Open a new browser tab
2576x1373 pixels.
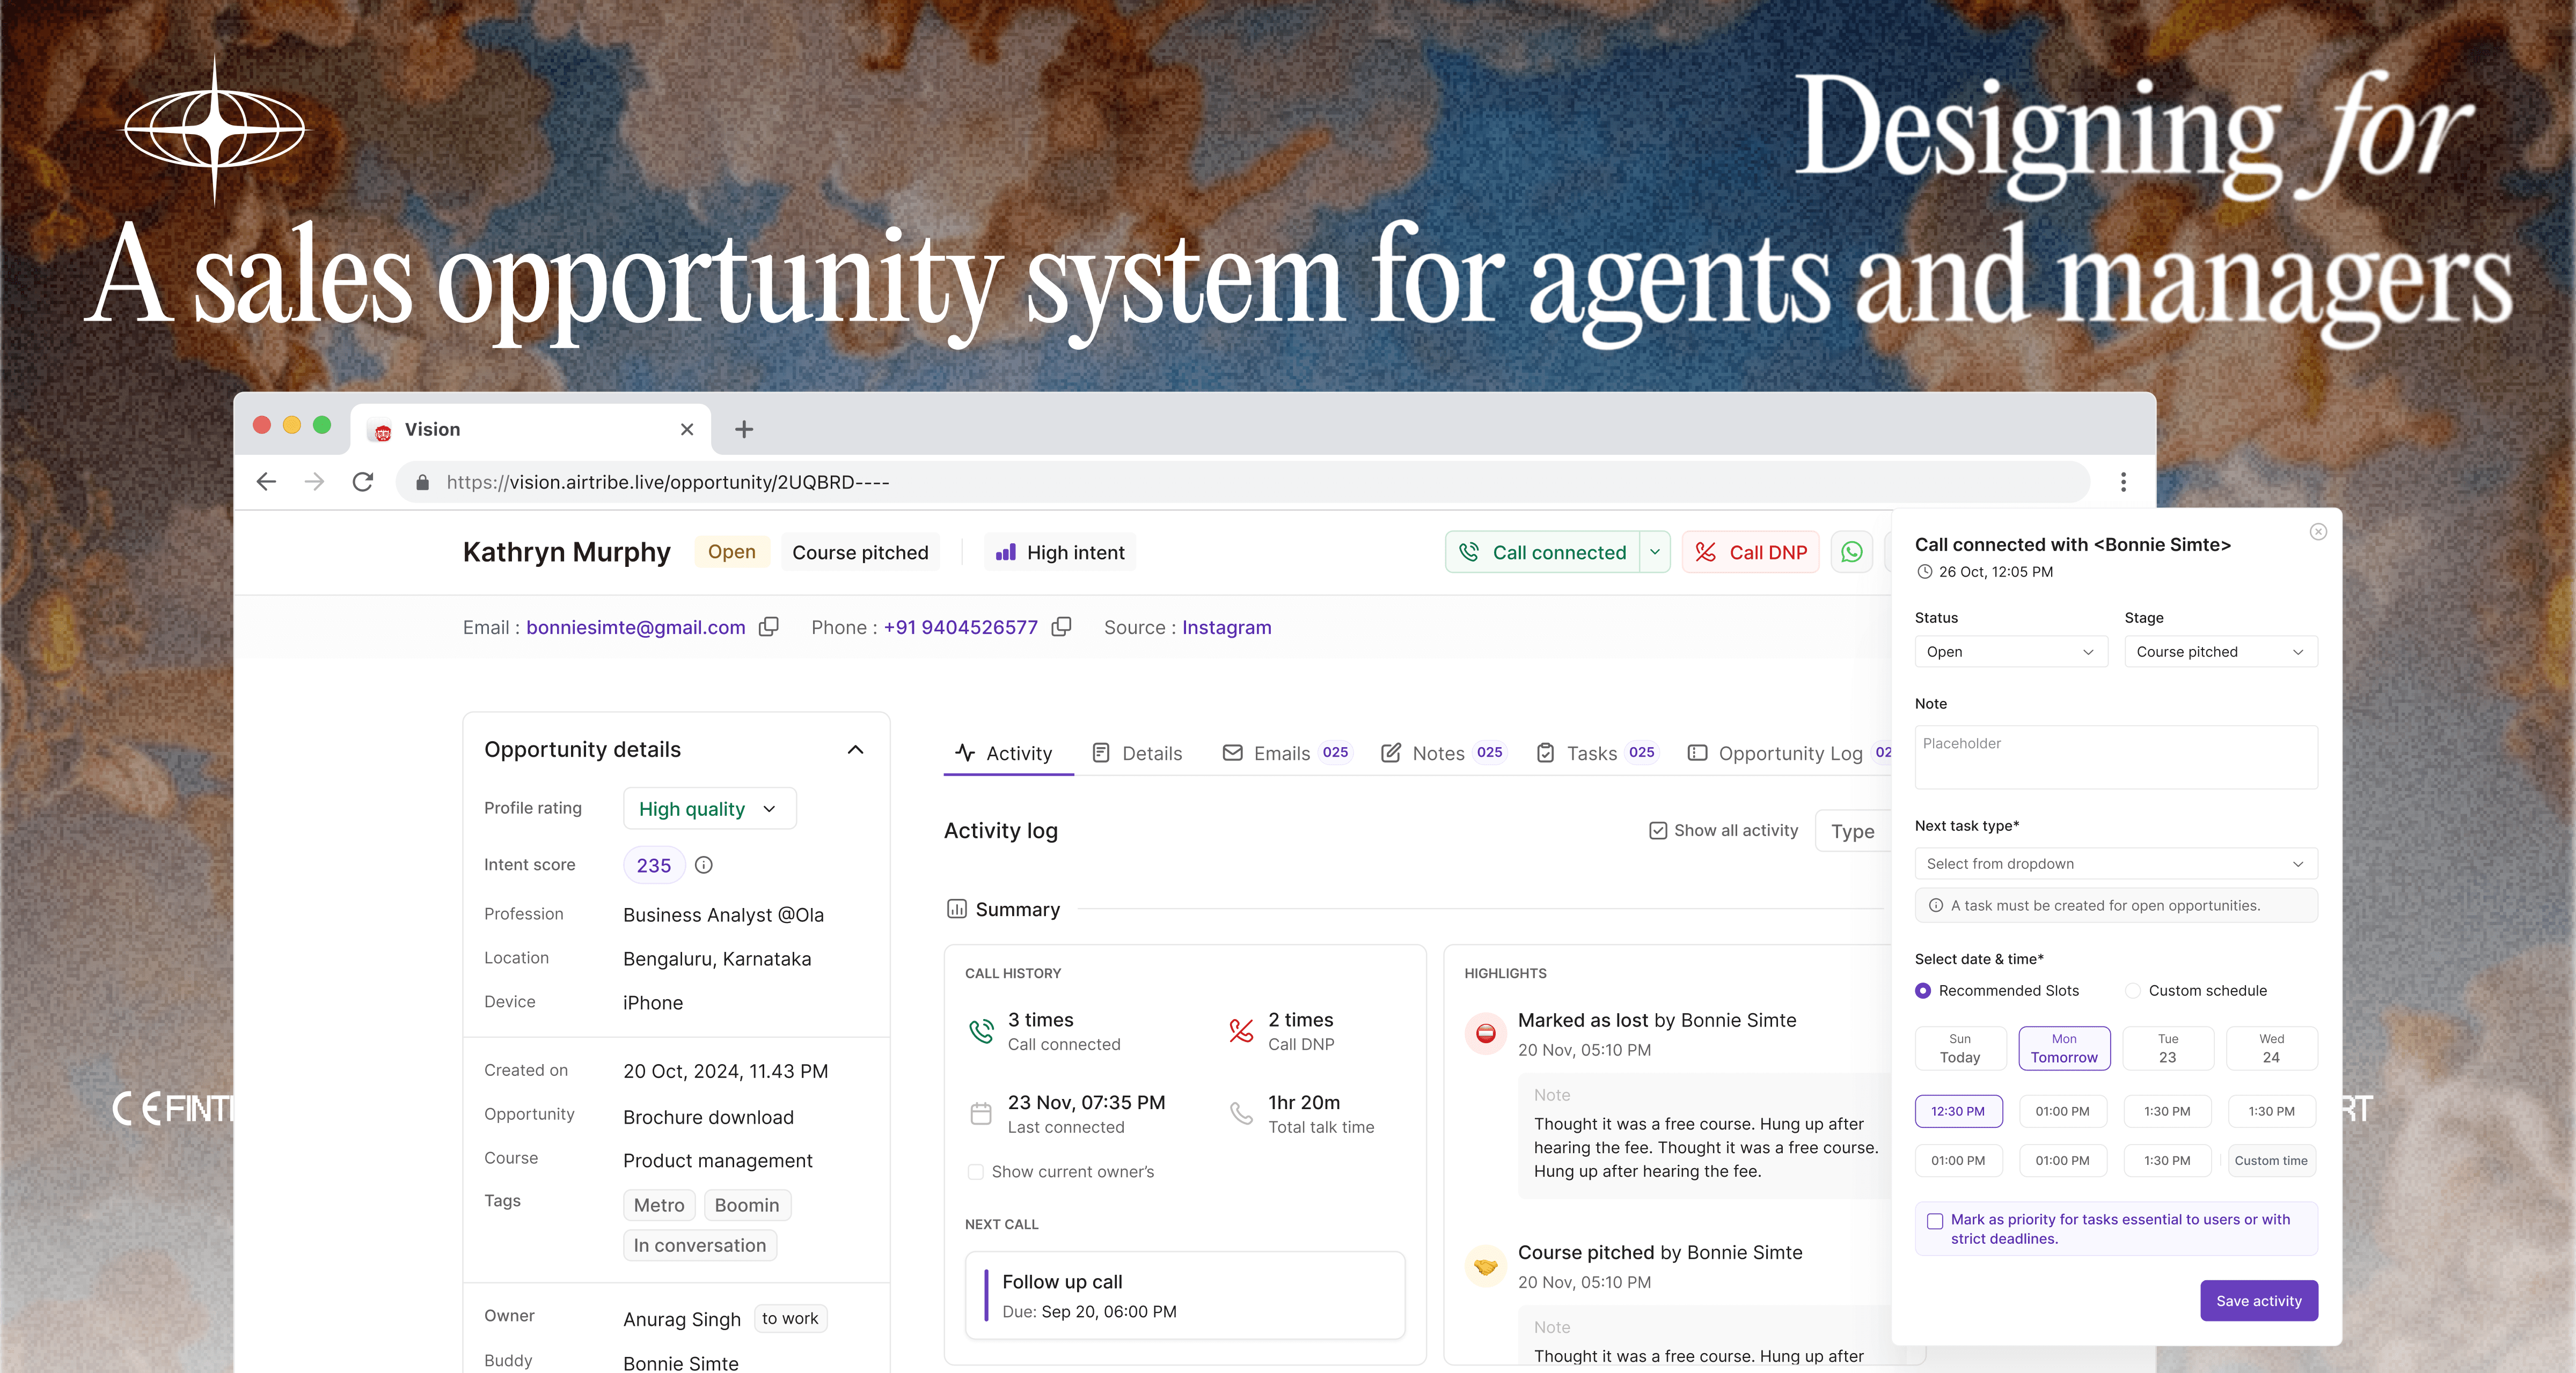pyautogui.click(x=743, y=430)
